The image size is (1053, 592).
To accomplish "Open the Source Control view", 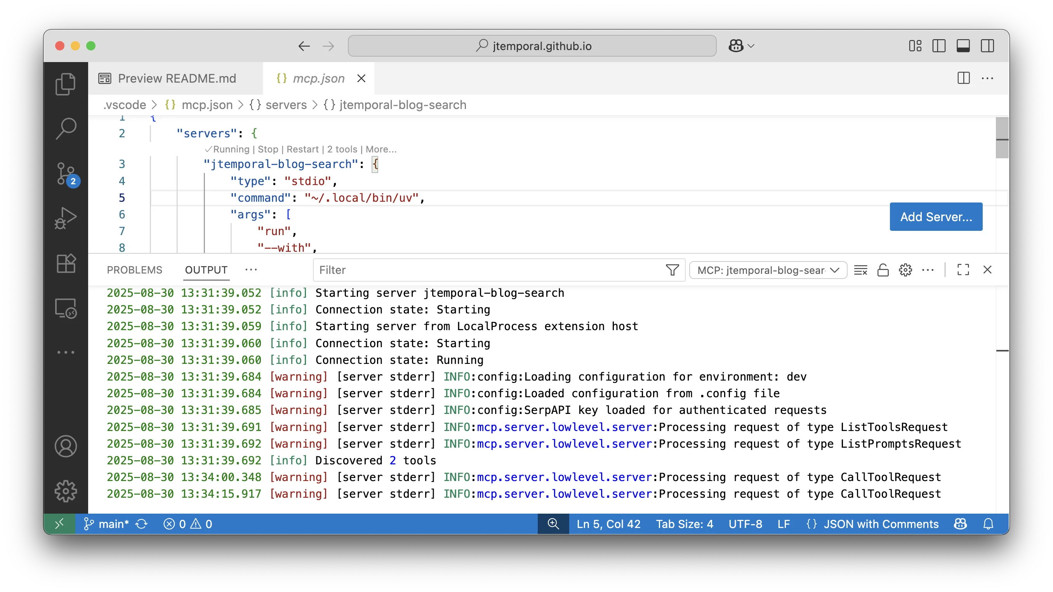I will coord(66,174).
